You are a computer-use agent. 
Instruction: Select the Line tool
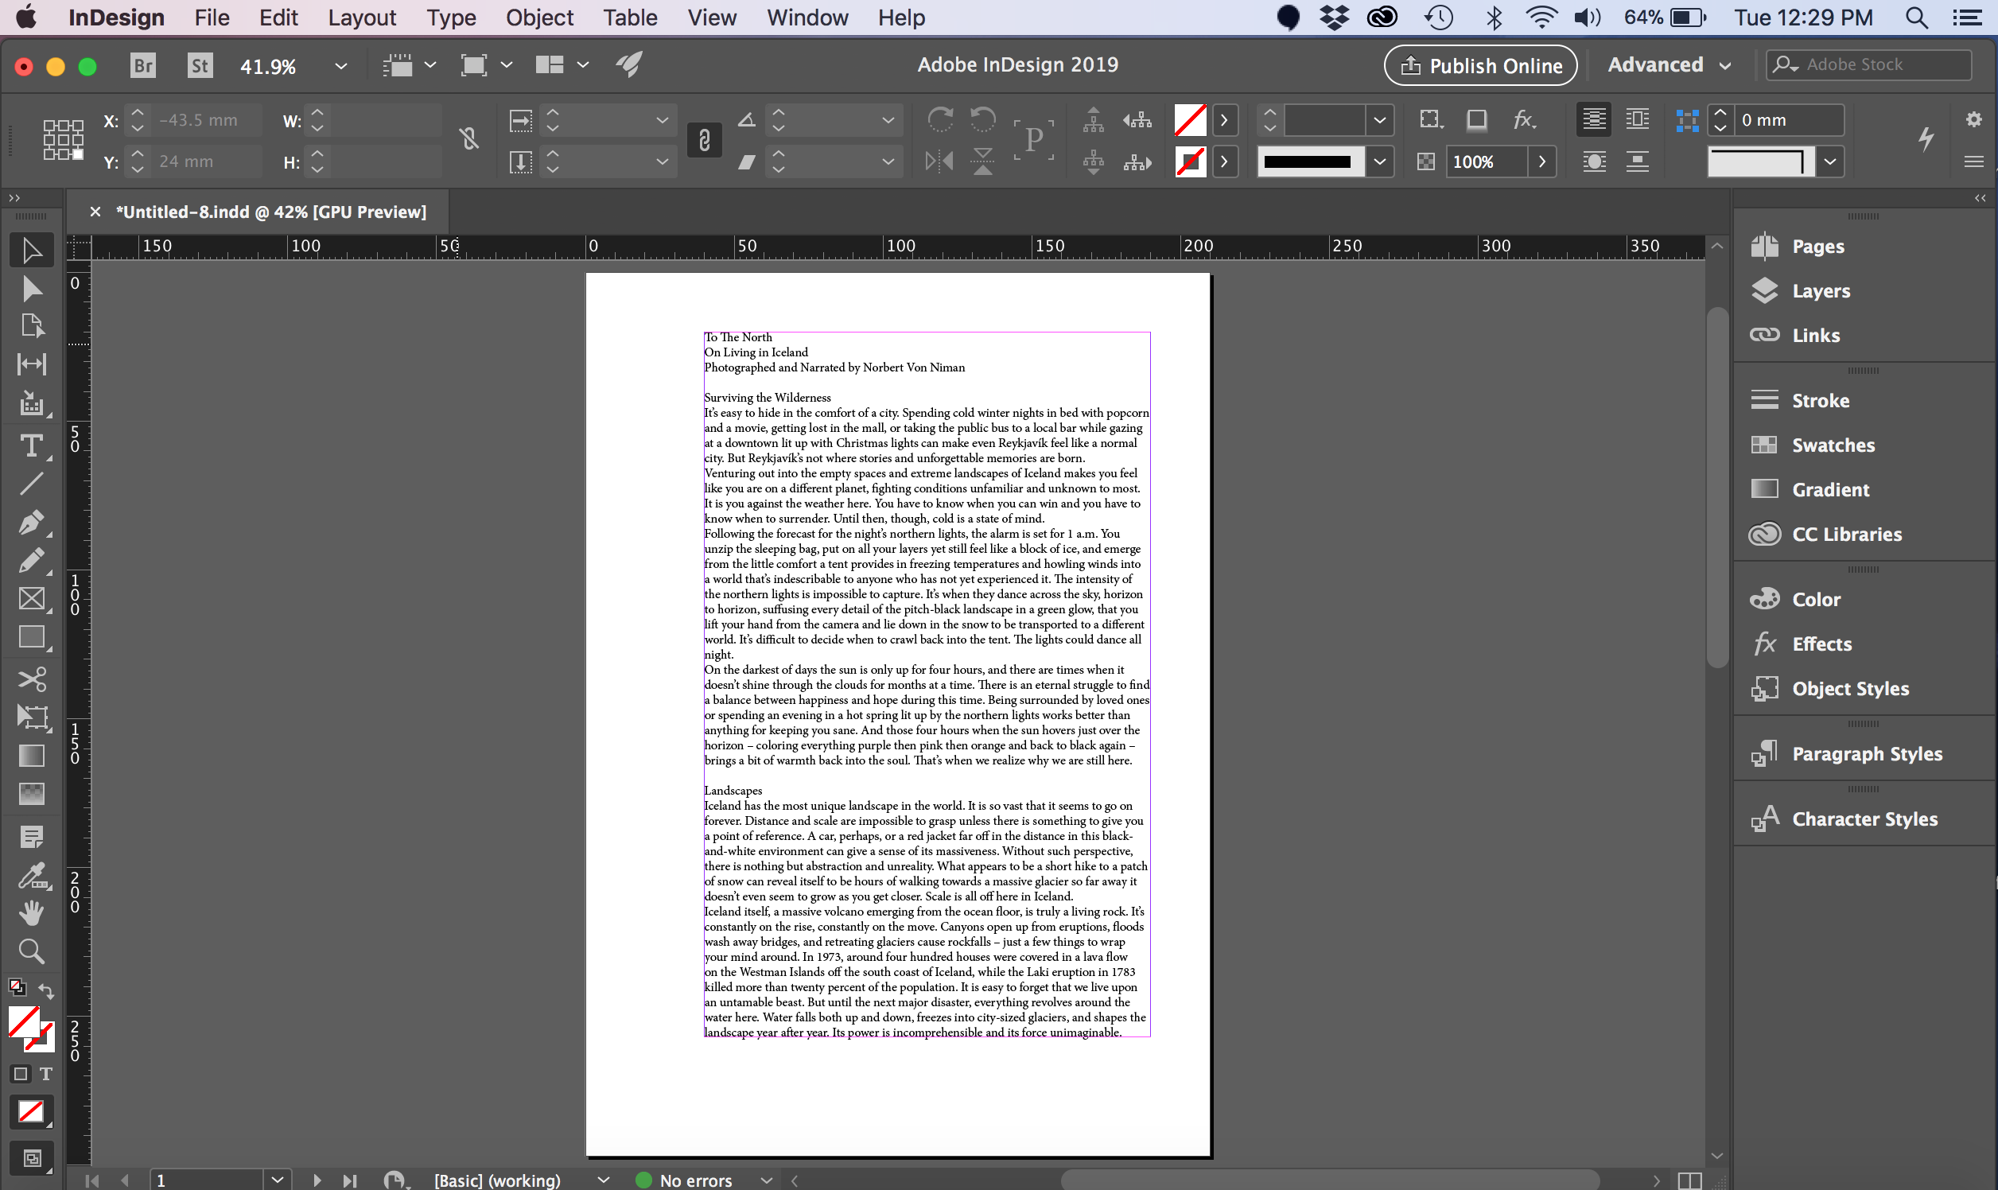click(x=31, y=484)
